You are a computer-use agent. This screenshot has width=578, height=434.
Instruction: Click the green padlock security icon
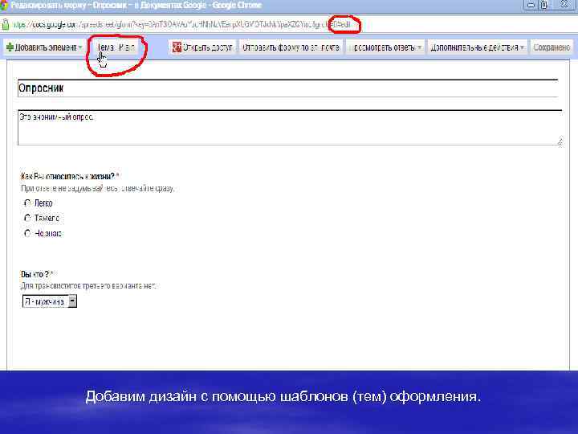point(6,24)
